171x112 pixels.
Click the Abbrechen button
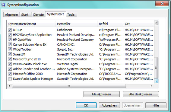click(109, 105)
